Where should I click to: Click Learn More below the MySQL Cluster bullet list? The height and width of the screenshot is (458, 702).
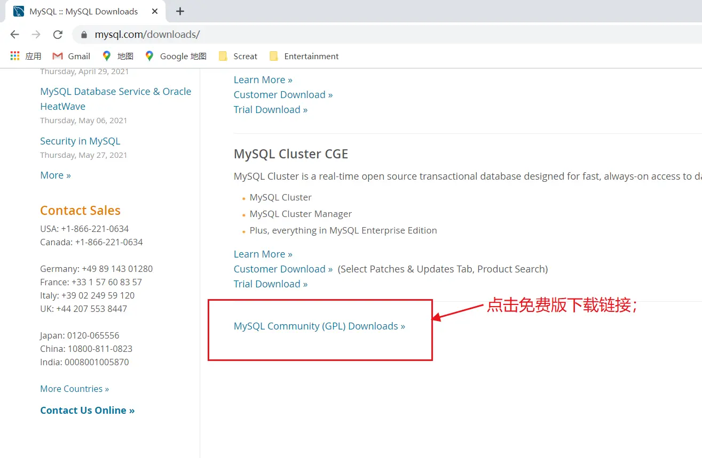pyautogui.click(x=263, y=254)
